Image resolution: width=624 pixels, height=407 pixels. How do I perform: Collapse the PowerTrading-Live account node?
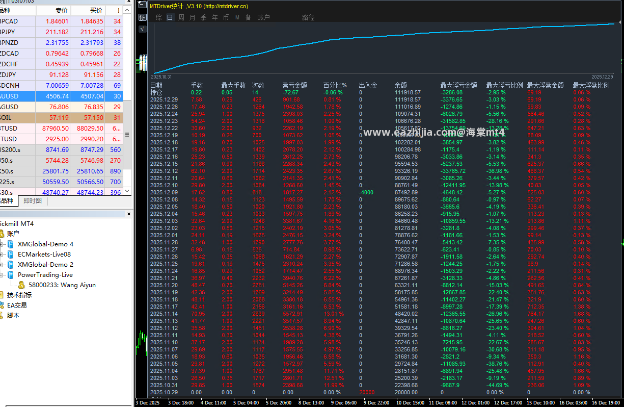2,274
